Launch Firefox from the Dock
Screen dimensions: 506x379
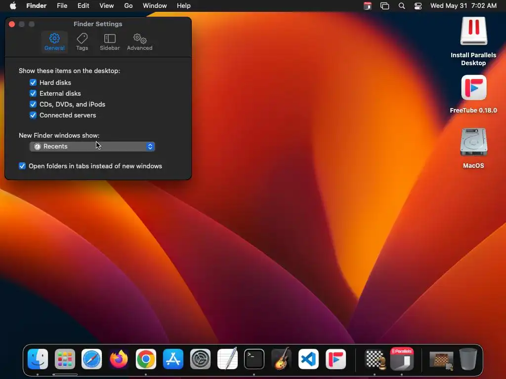point(119,359)
